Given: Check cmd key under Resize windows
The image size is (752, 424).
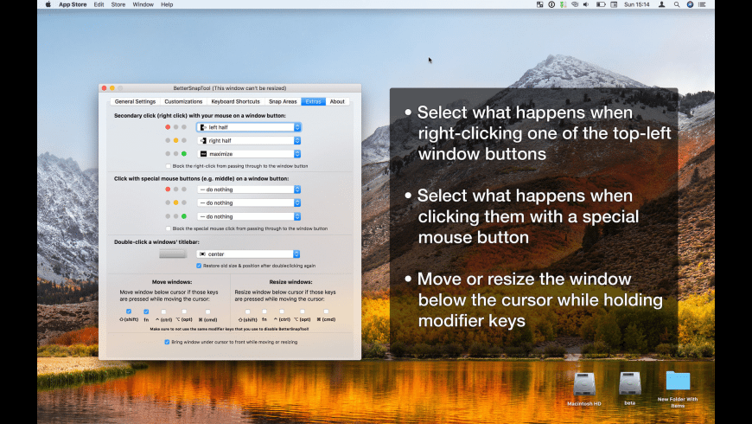Looking at the screenshot, I should (326, 312).
